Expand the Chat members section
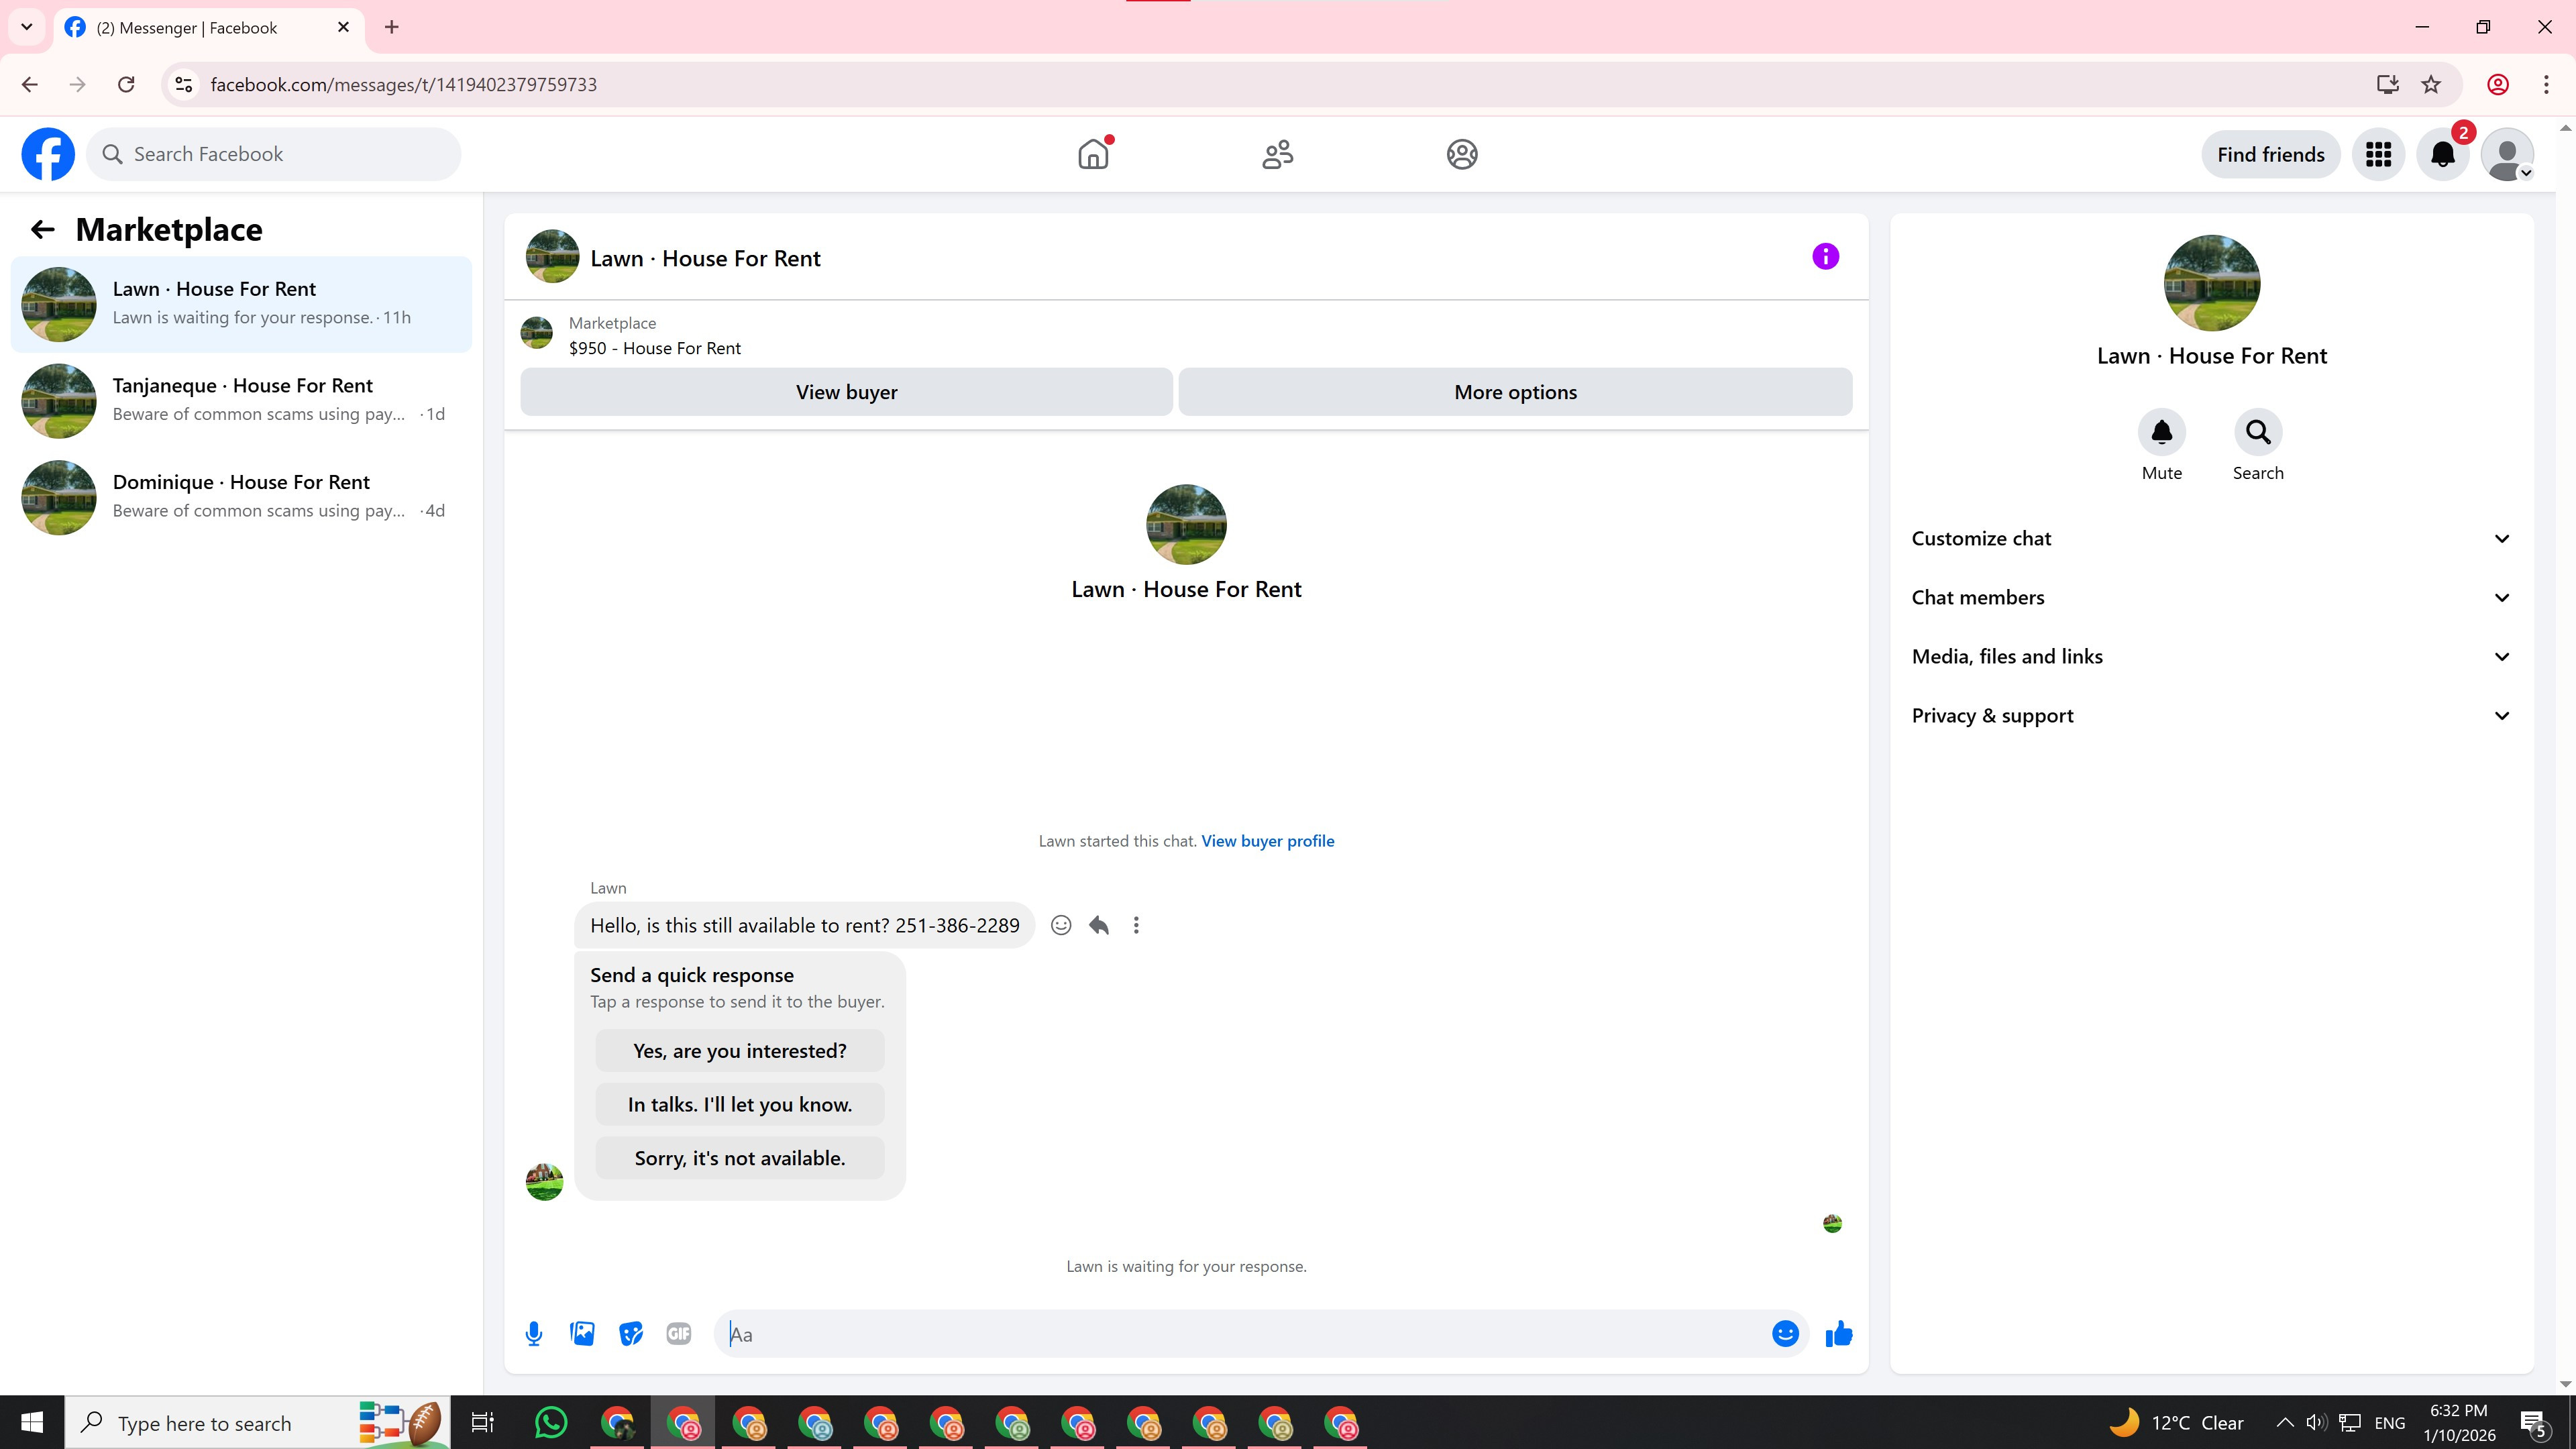 click(x=2211, y=597)
